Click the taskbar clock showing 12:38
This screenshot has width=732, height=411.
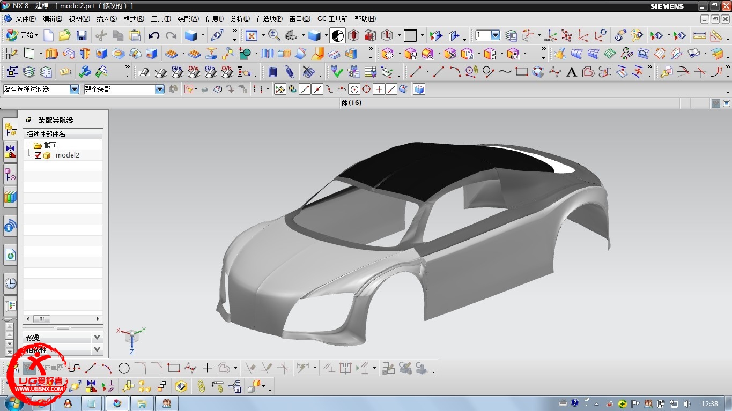pos(709,403)
